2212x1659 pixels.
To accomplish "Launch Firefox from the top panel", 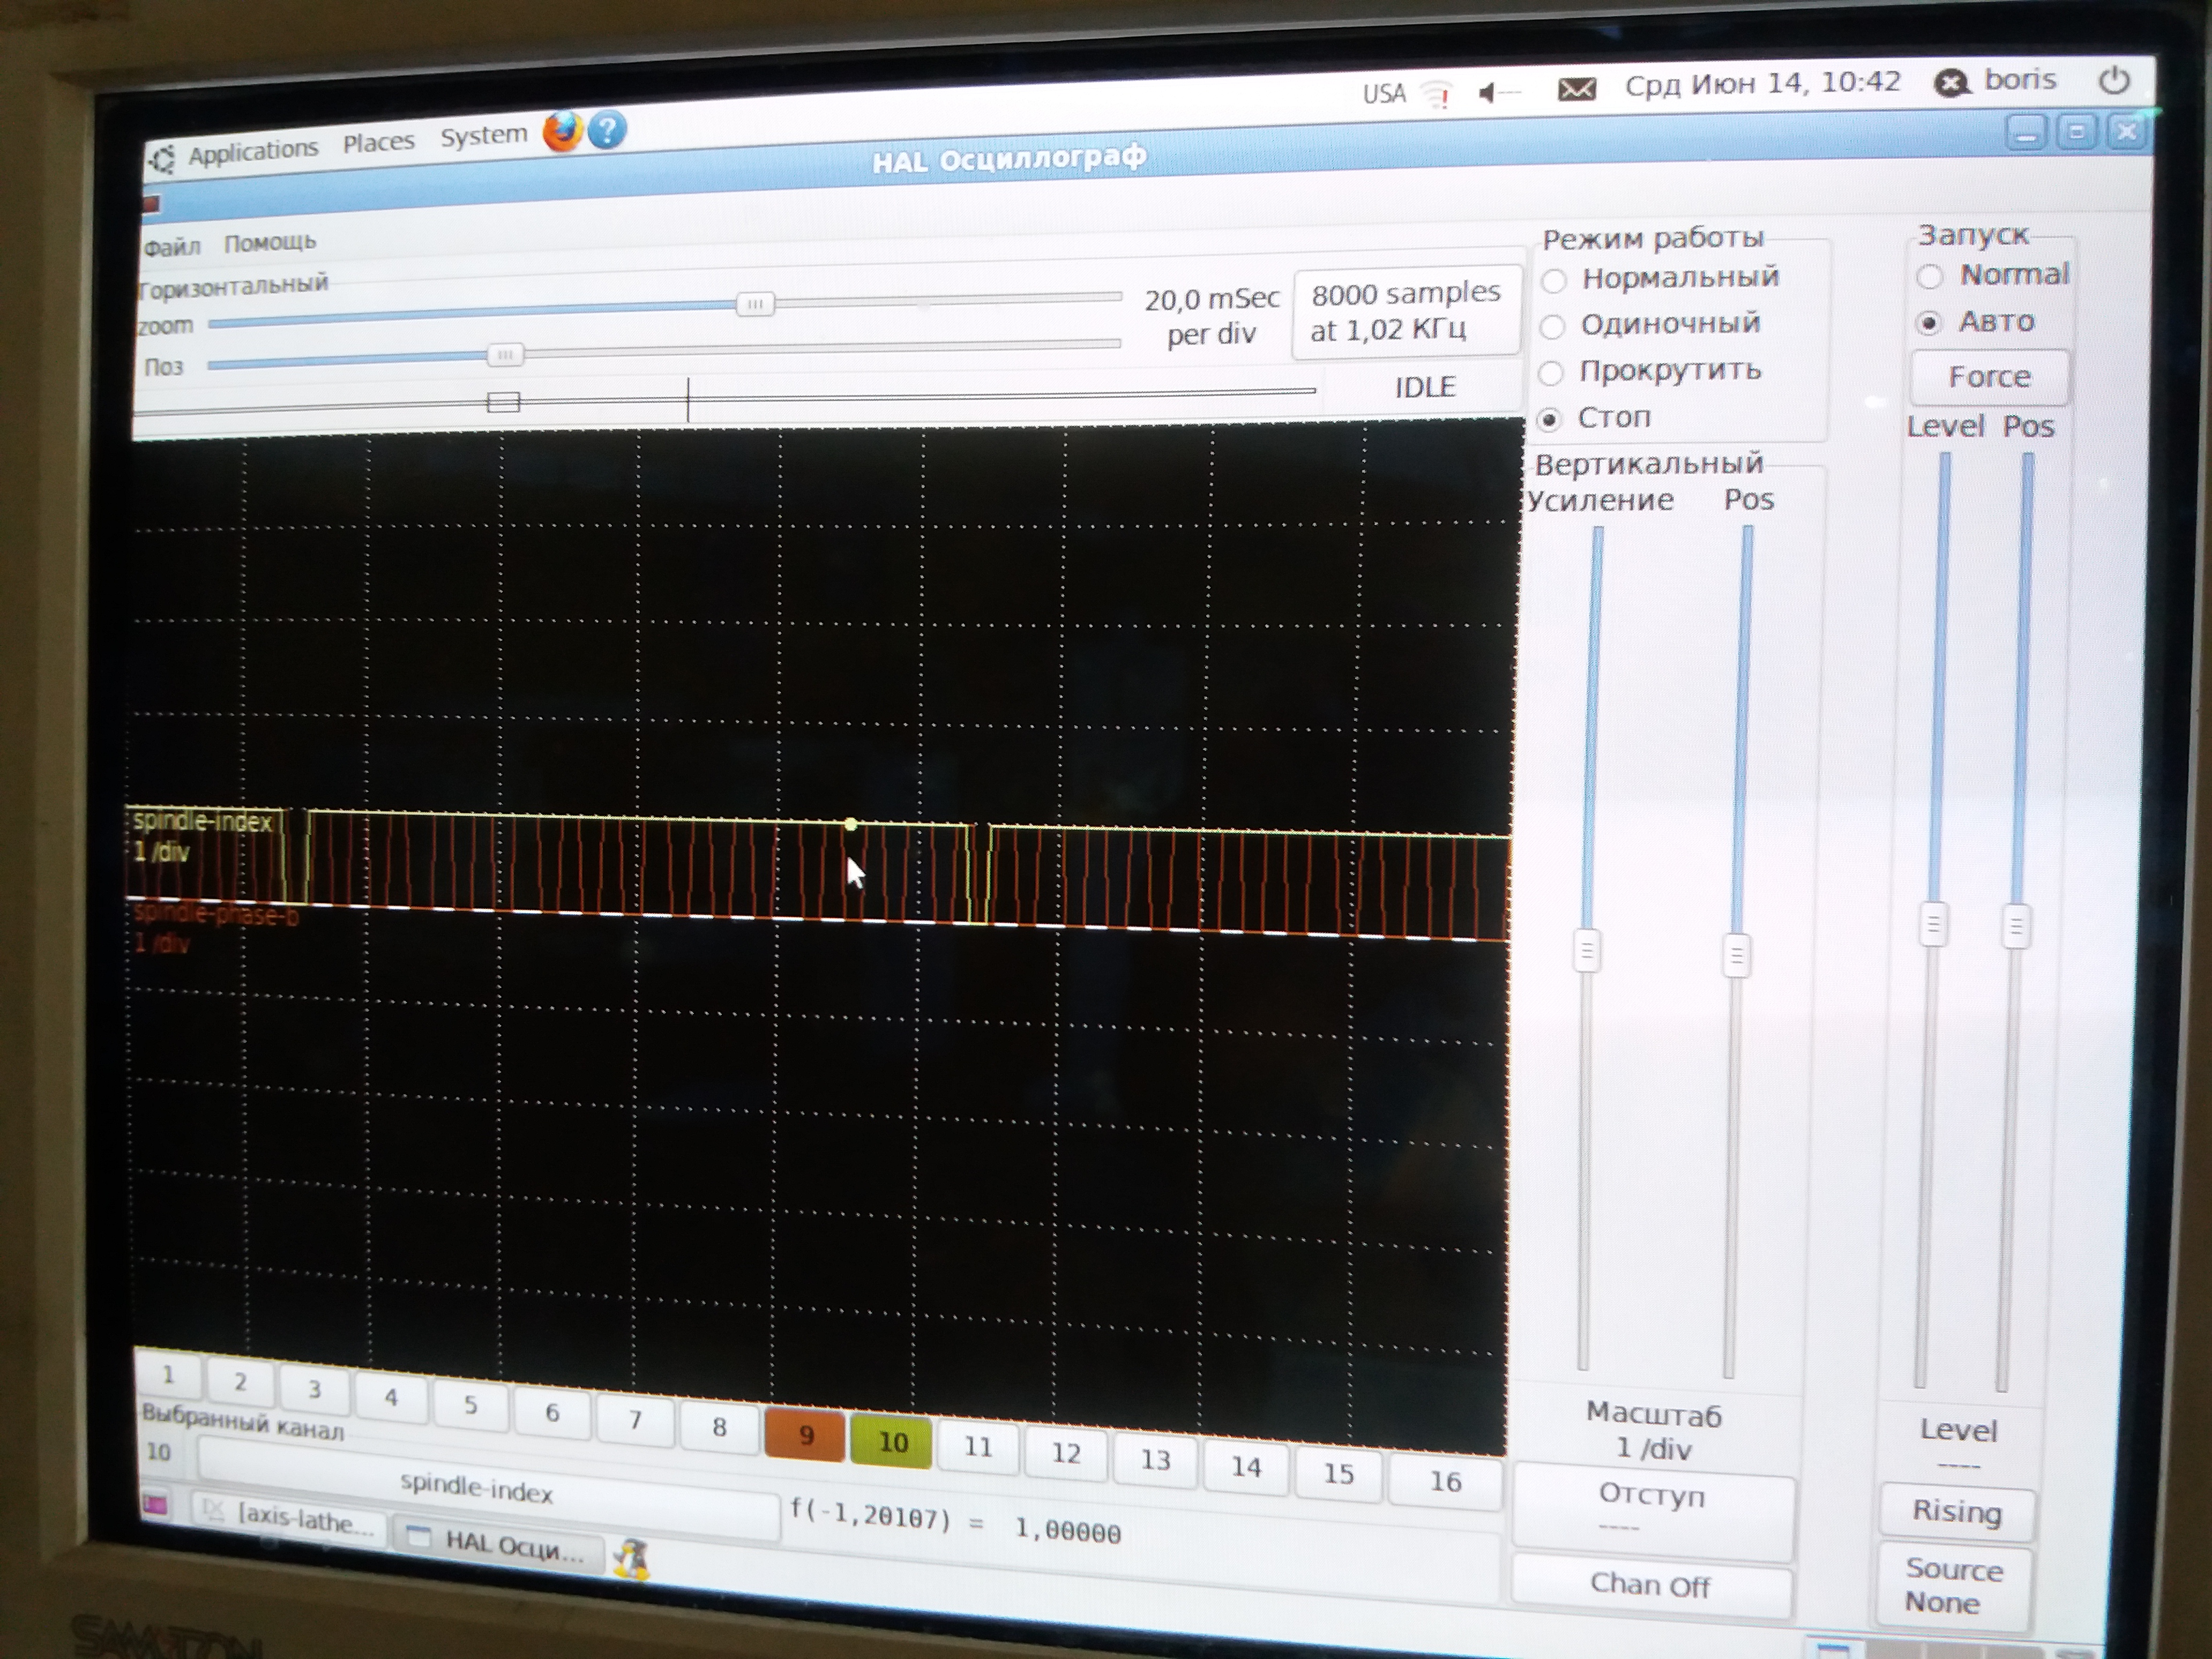I will click(562, 131).
